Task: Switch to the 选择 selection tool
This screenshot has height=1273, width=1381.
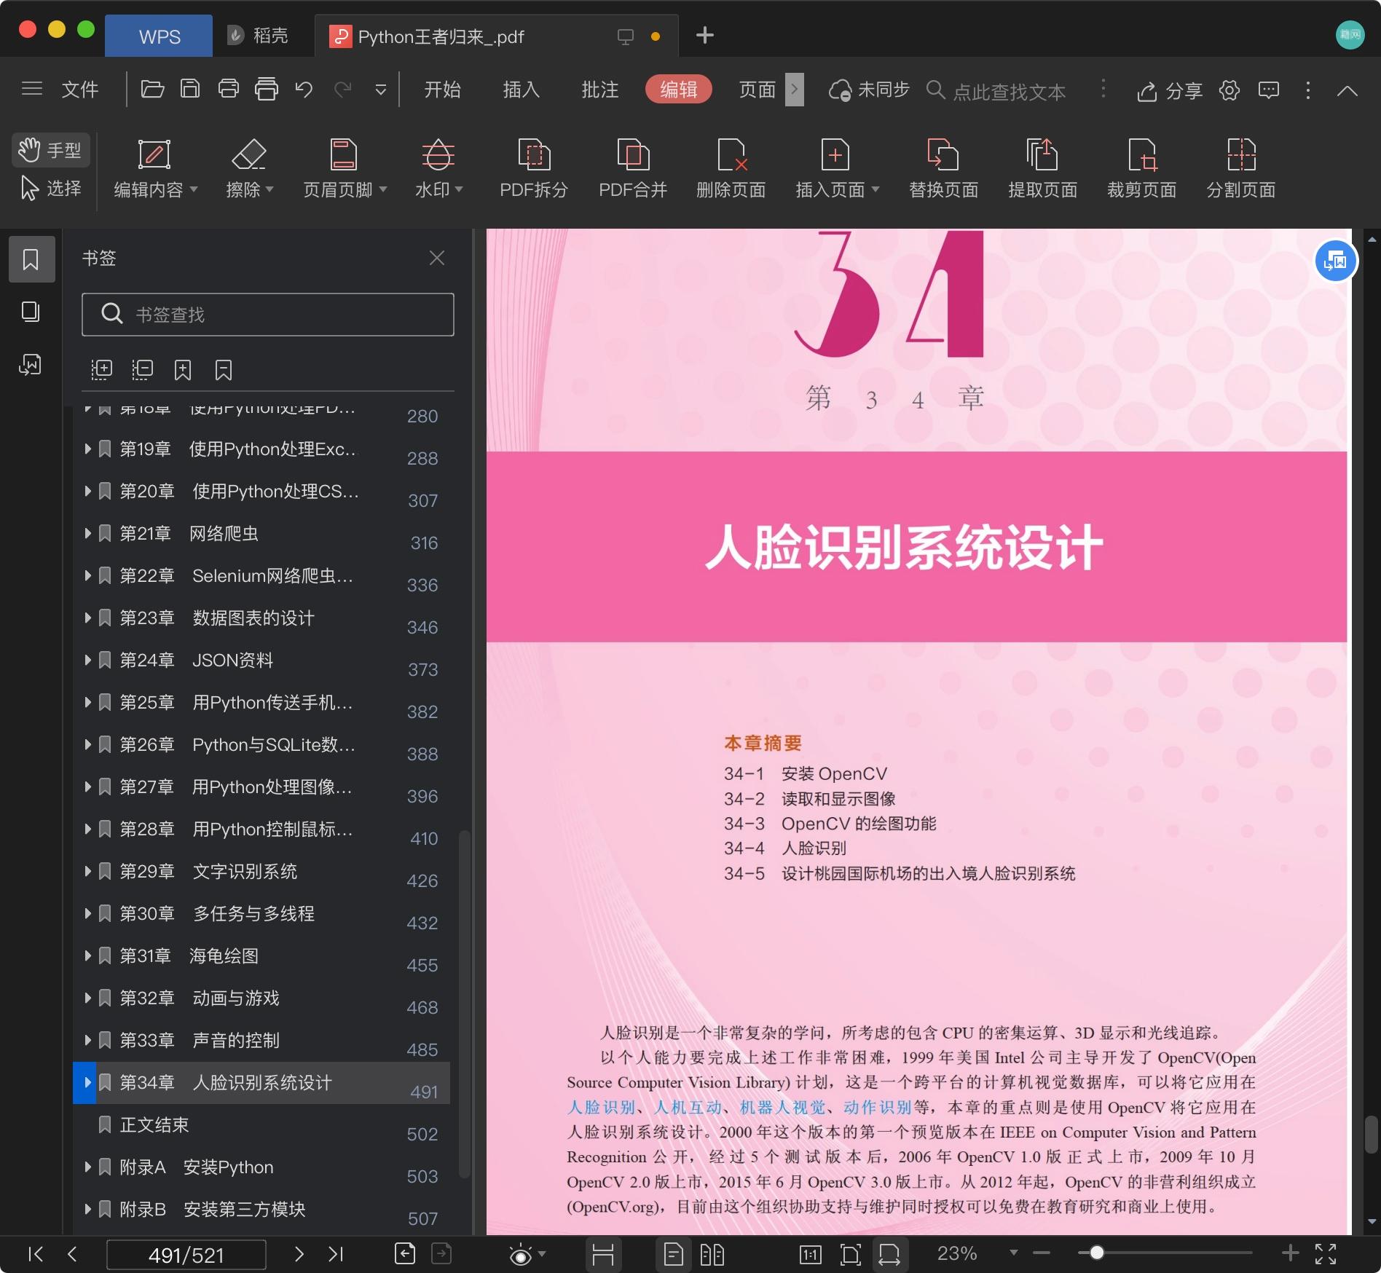Action: pyautogui.click(x=50, y=189)
